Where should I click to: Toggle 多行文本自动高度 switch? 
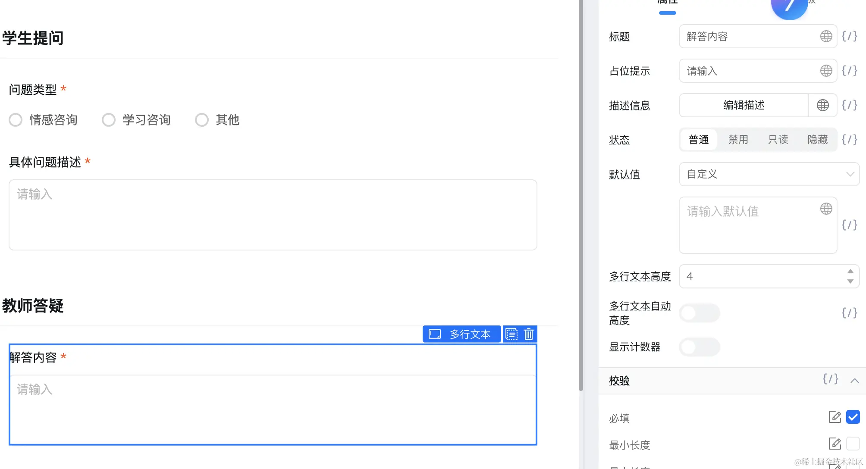click(x=699, y=313)
